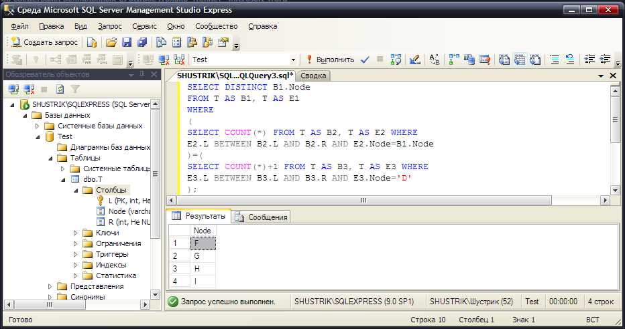The image size is (625, 329).
Task: Open Design Query in Editor icon
Action: coord(415,60)
